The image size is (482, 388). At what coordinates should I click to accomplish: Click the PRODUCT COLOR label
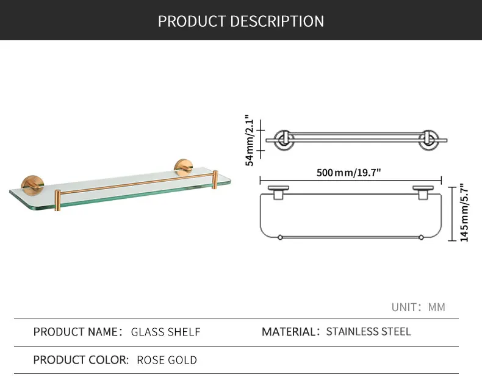click(x=81, y=360)
